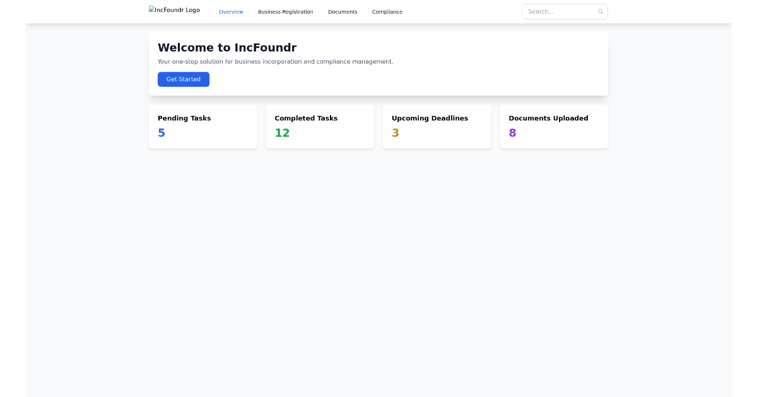The height and width of the screenshot is (397, 757).
Task: View the Documents Uploaded card
Action: tap(553, 126)
